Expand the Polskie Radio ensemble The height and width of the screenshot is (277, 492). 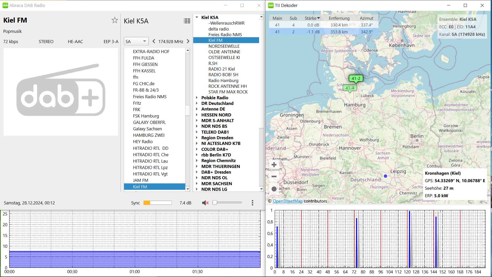pyautogui.click(x=197, y=98)
